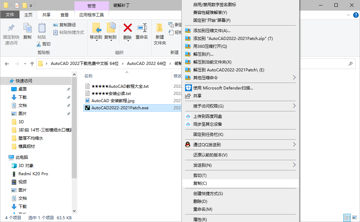
Task: Switch to large thumbnails view in status bar
Action: pos(355,218)
